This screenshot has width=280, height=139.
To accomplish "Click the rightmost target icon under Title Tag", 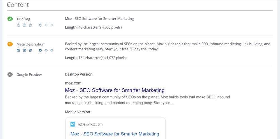I will point(30,25).
